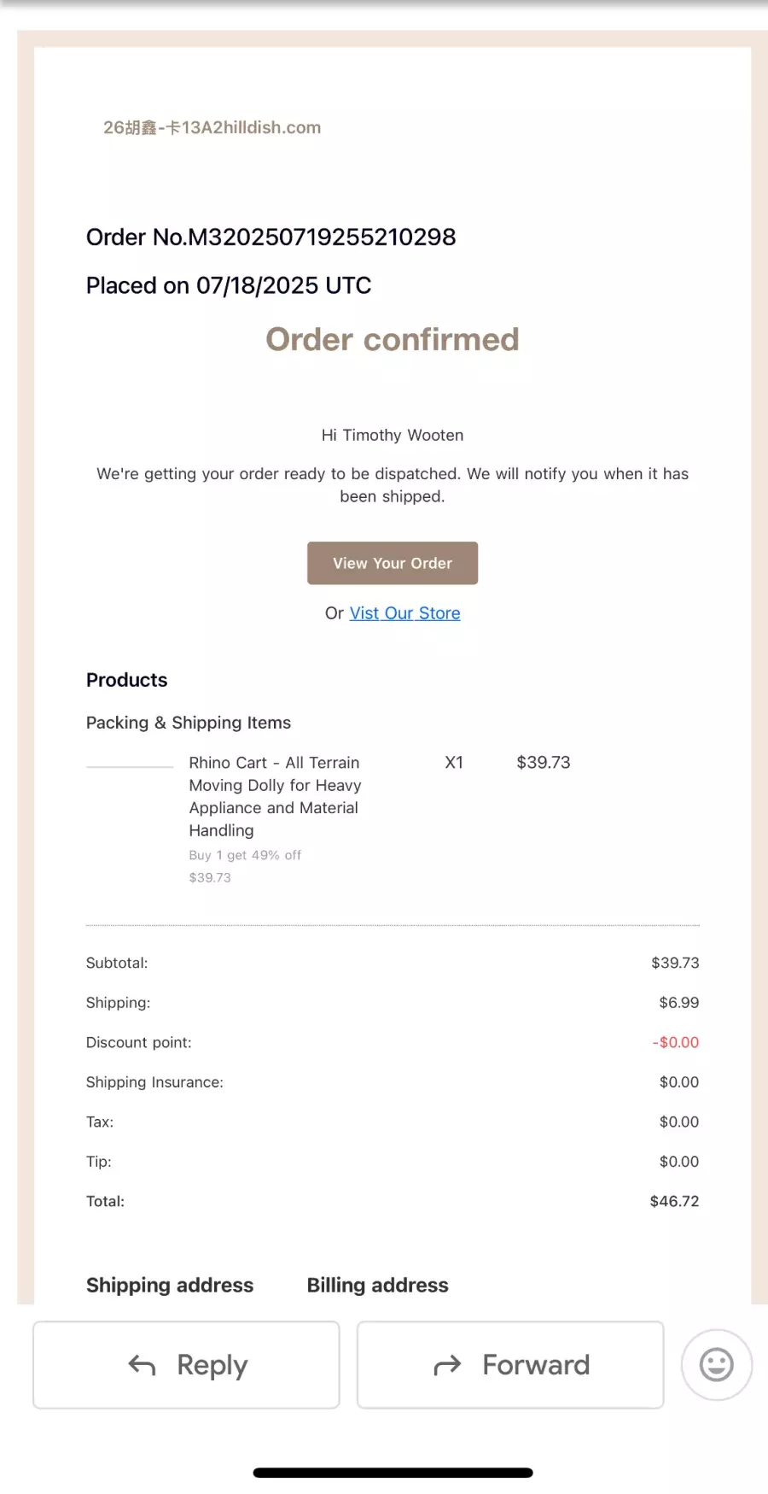Screen dimensions: 768x1494
Task: Tap the sender name hilldish.com header
Action: [x=212, y=127]
